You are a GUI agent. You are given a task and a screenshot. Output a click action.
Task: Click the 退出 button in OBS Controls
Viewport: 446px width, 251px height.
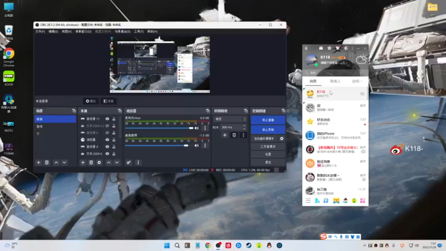point(268,162)
